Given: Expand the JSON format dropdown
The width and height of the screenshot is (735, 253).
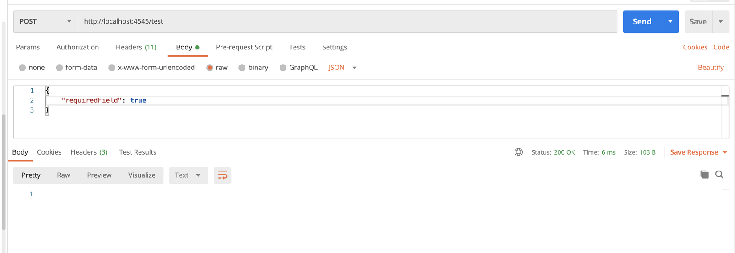Looking at the screenshot, I should pyautogui.click(x=355, y=68).
